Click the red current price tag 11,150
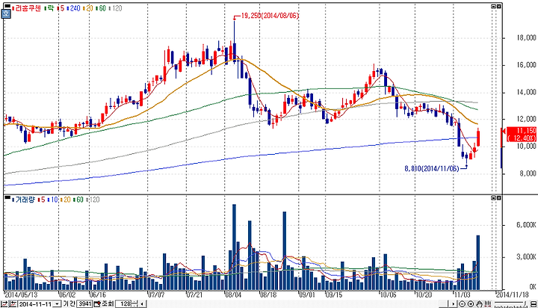This screenshot has height=308, width=538. coord(522,135)
